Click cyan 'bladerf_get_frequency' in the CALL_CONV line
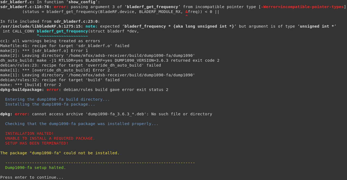This screenshot has width=347, height=180. [x=62, y=31]
